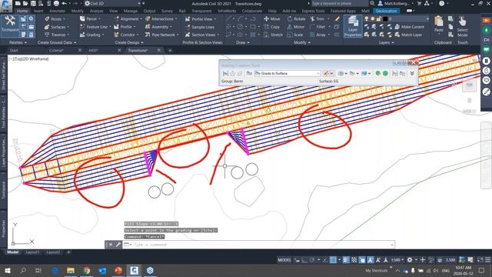Click the Corridor tool
492x277 pixels.
click(x=125, y=35)
